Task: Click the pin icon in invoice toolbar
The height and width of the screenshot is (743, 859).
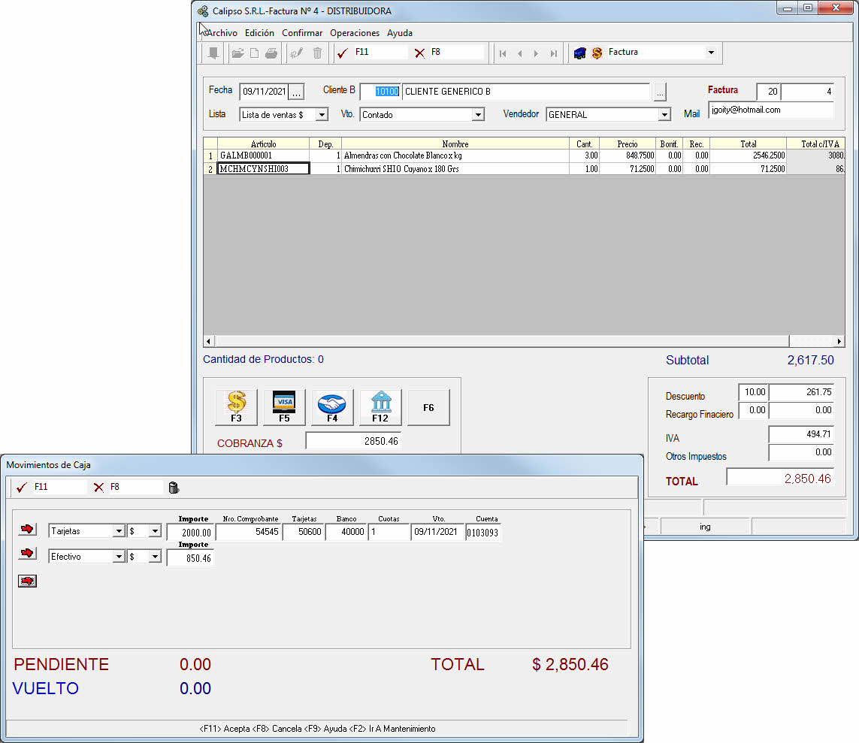Action: pos(213,53)
